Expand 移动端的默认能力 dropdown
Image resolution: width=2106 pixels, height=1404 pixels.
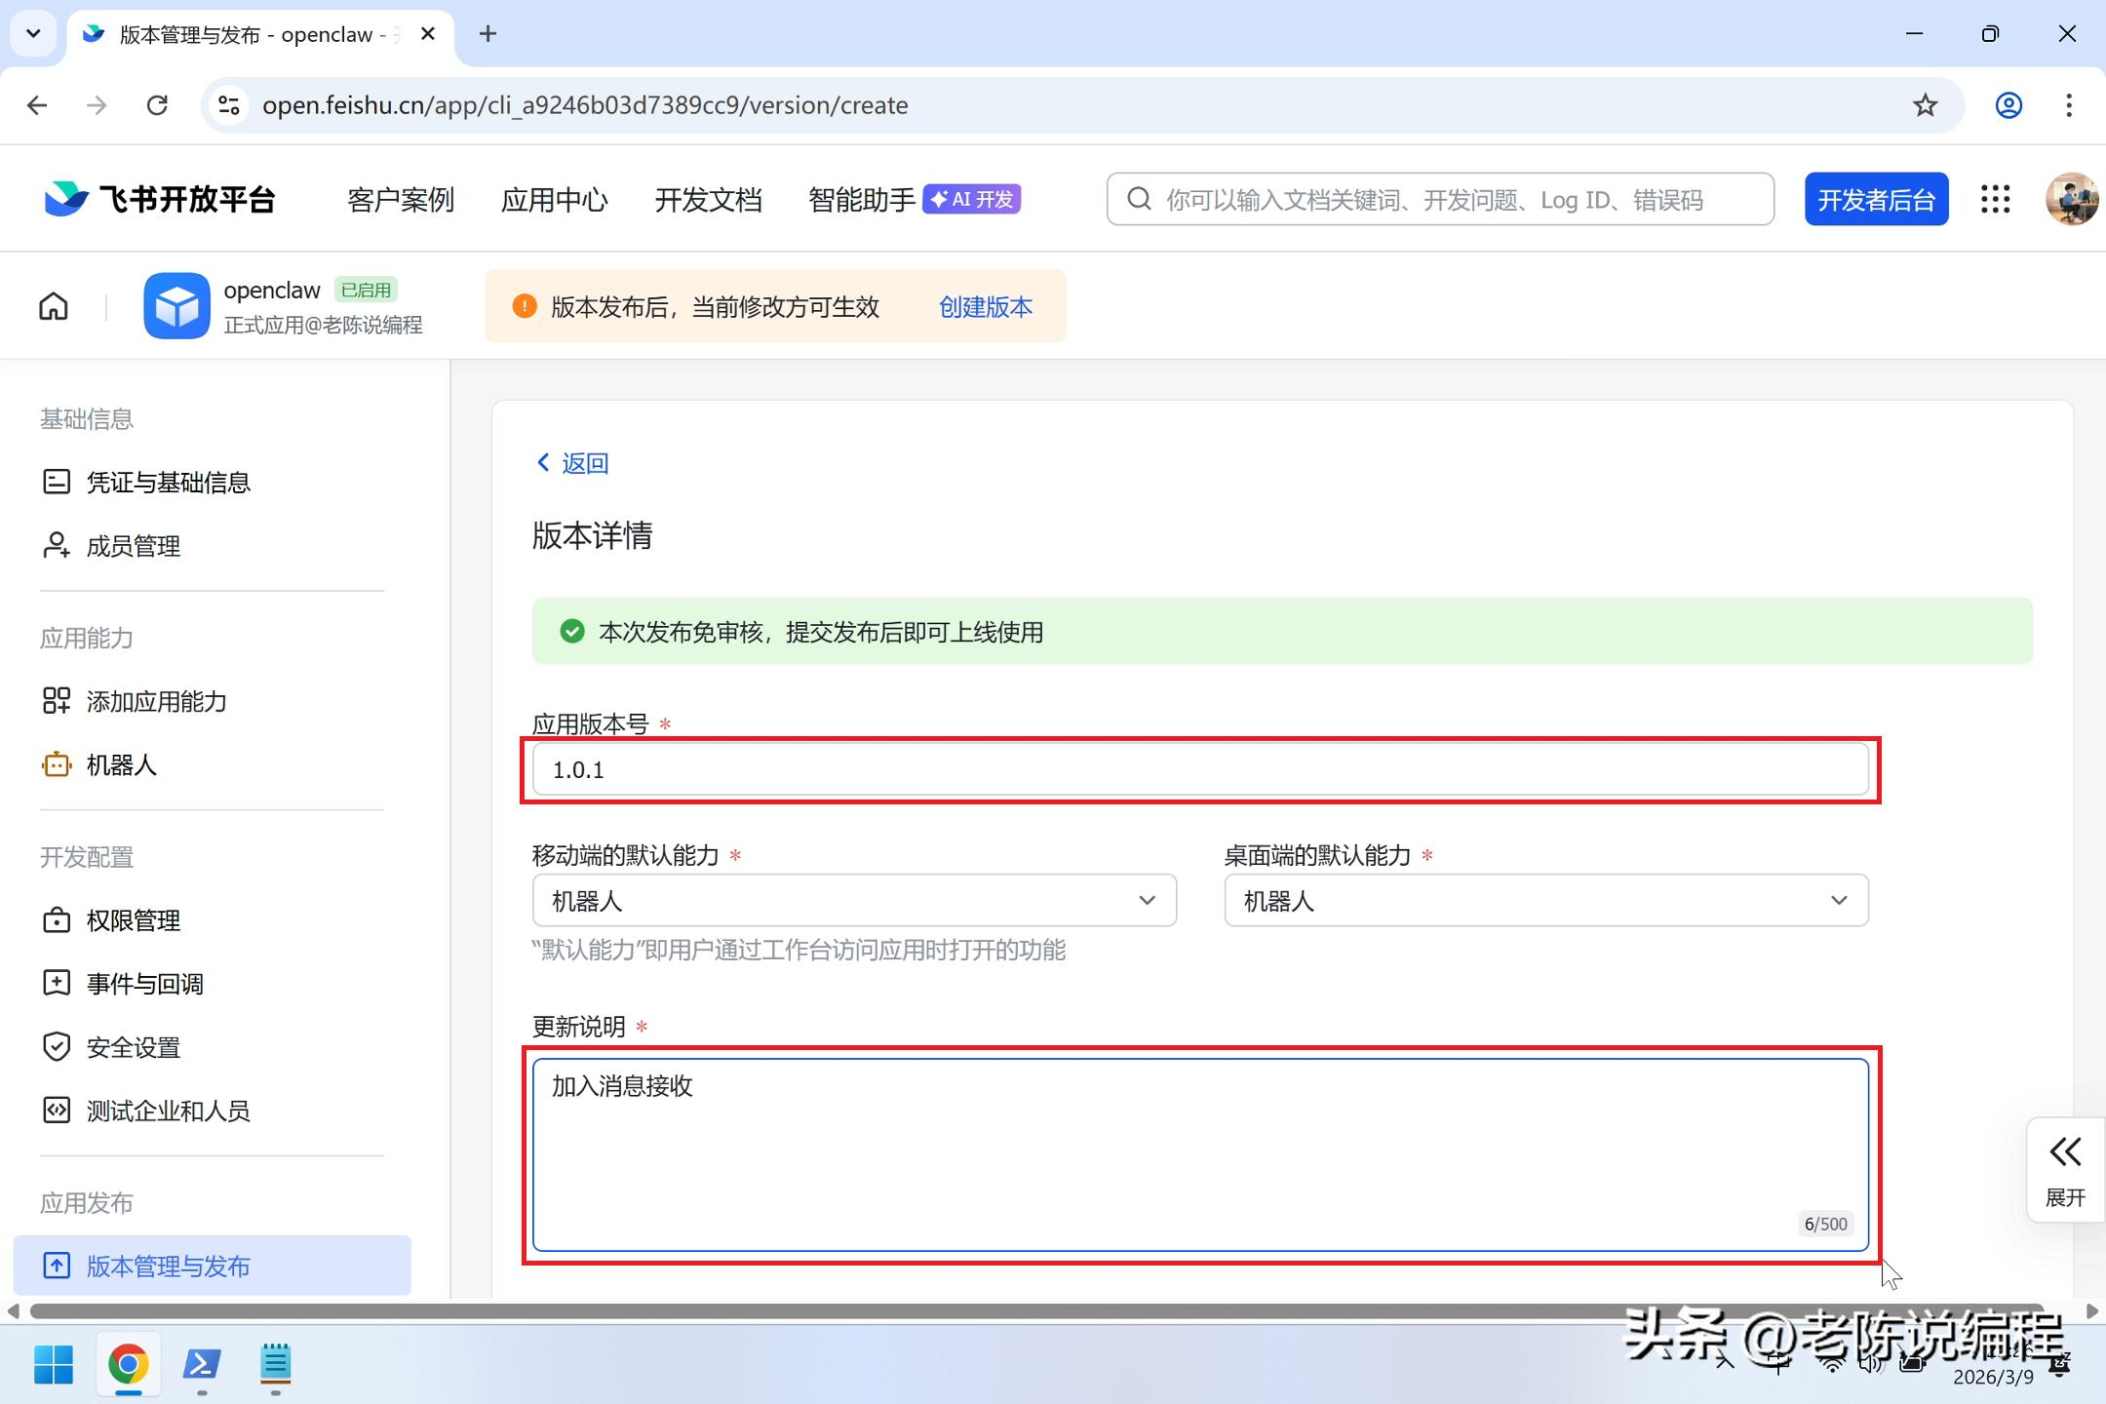pos(854,901)
